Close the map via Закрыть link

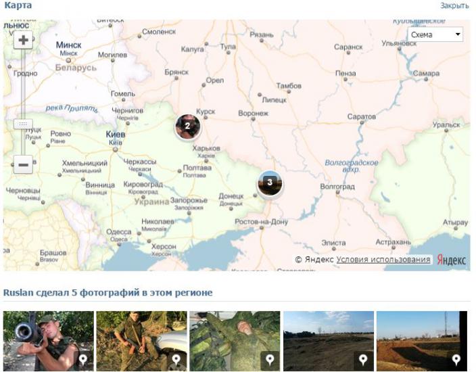(454, 5)
